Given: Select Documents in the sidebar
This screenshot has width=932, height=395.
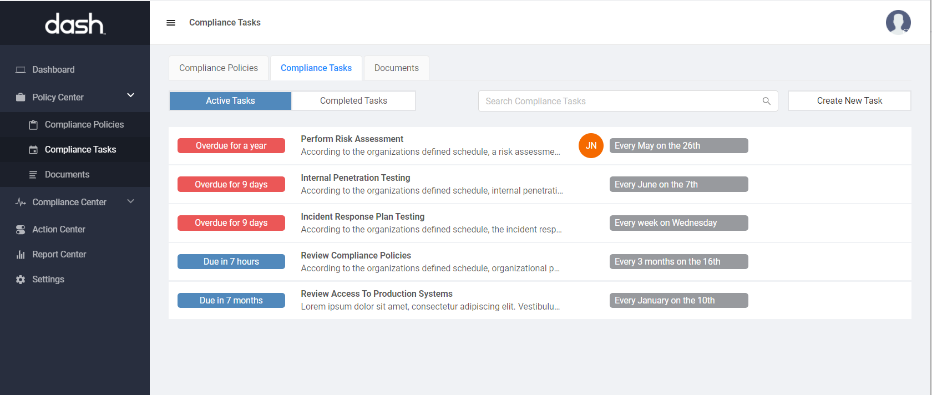Looking at the screenshot, I should pyautogui.click(x=67, y=175).
